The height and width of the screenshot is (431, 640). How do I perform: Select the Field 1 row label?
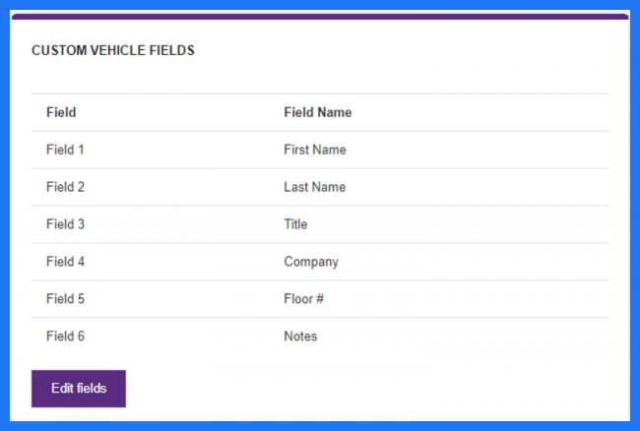[x=65, y=150]
